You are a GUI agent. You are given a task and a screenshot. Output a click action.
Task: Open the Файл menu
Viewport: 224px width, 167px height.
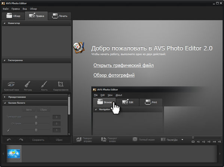point(6,9)
